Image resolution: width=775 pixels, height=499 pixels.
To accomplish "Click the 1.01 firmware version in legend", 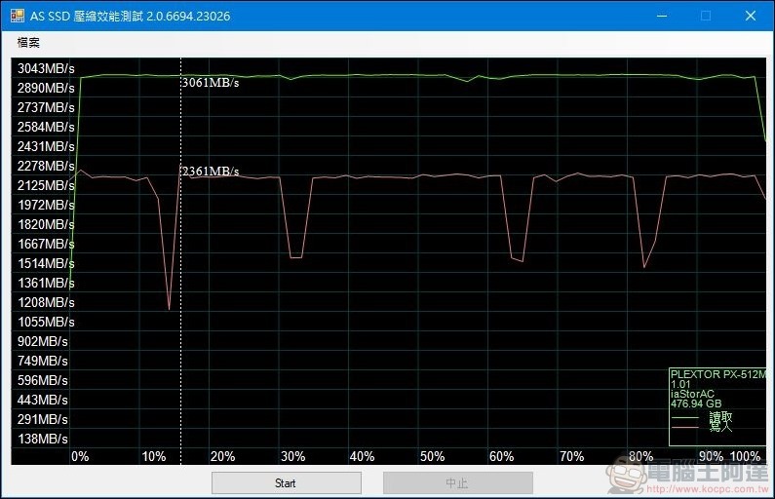I will 680,384.
